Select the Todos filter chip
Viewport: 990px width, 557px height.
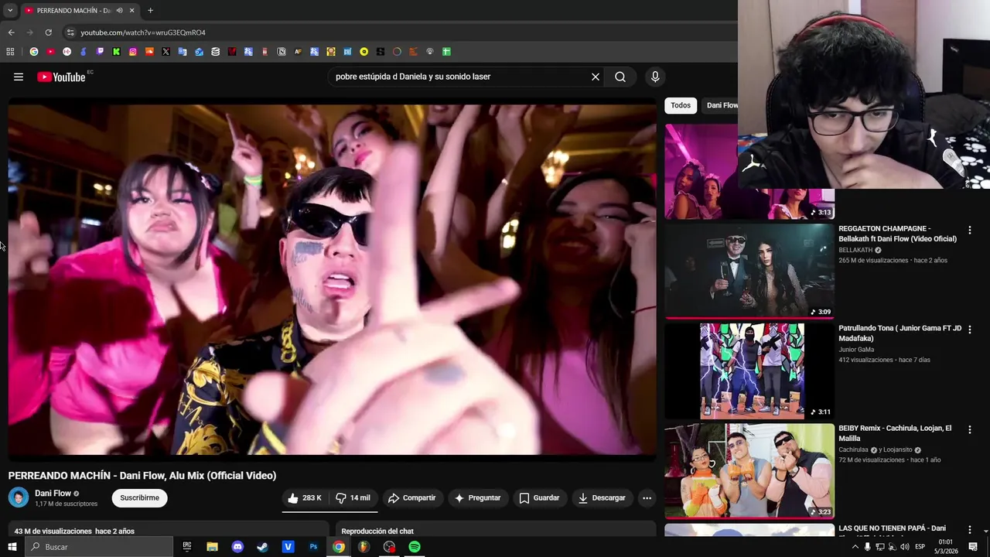(681, 105)
